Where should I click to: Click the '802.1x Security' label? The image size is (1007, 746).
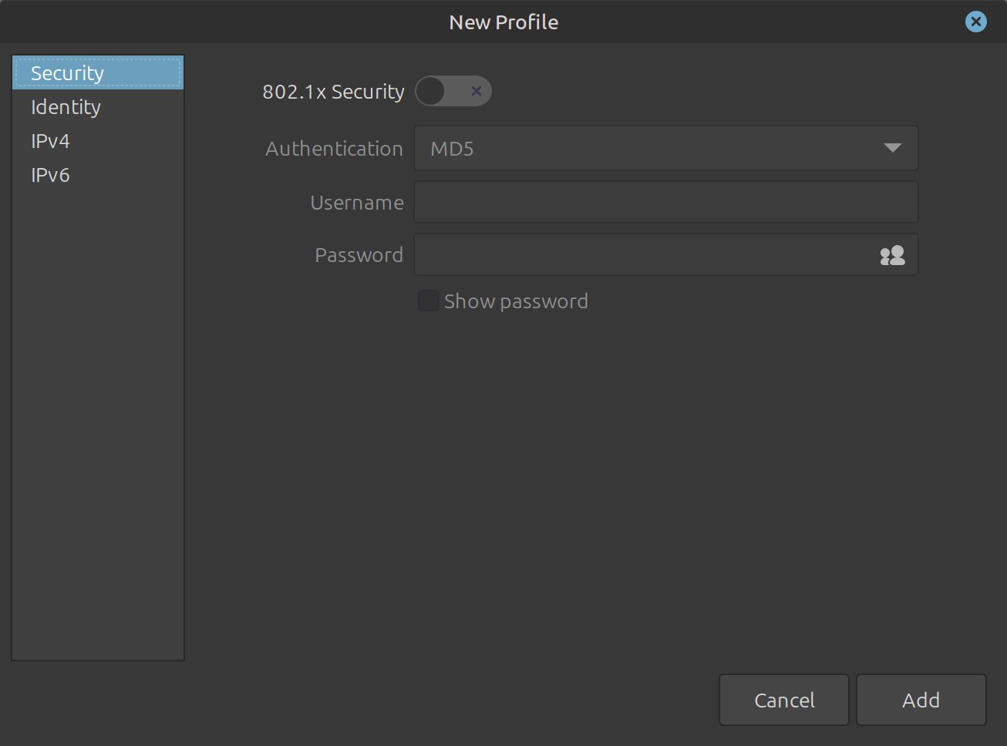point(333,92)
